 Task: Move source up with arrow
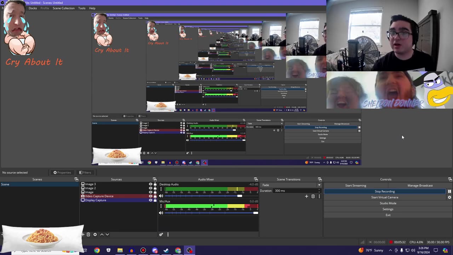(102, 234)
